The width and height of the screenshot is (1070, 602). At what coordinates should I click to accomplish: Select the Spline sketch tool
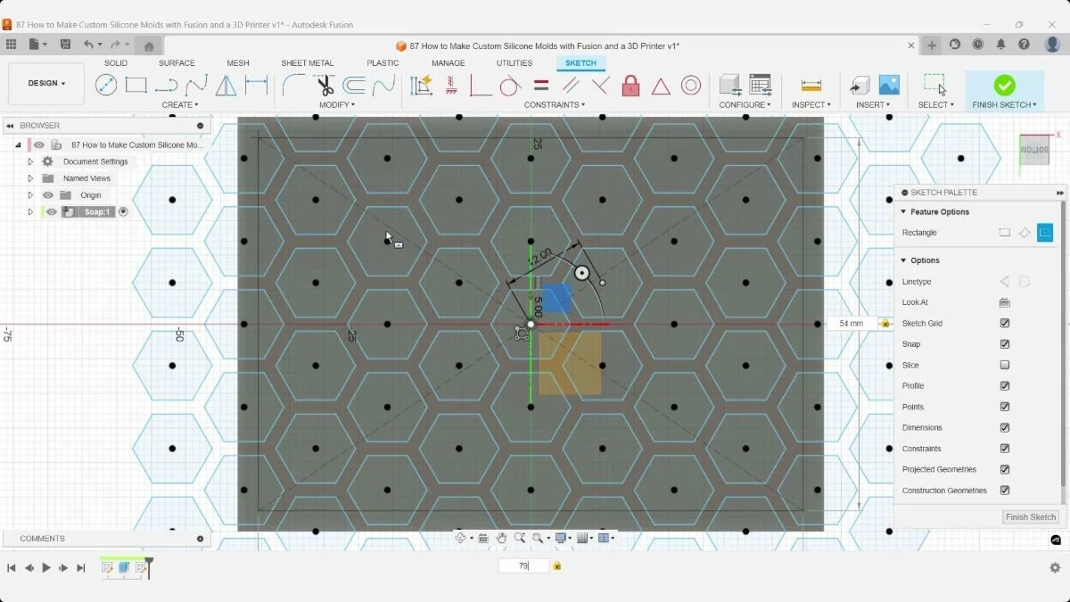click(196, 85)
